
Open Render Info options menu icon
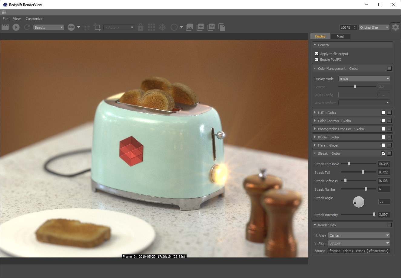pos(389,225)
